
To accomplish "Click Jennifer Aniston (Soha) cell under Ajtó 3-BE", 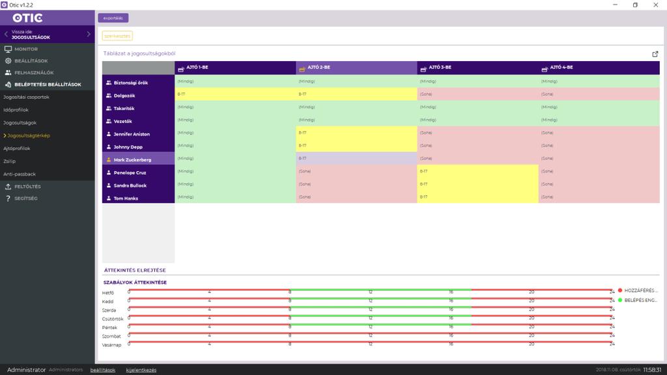I will [x=477, y=133].
